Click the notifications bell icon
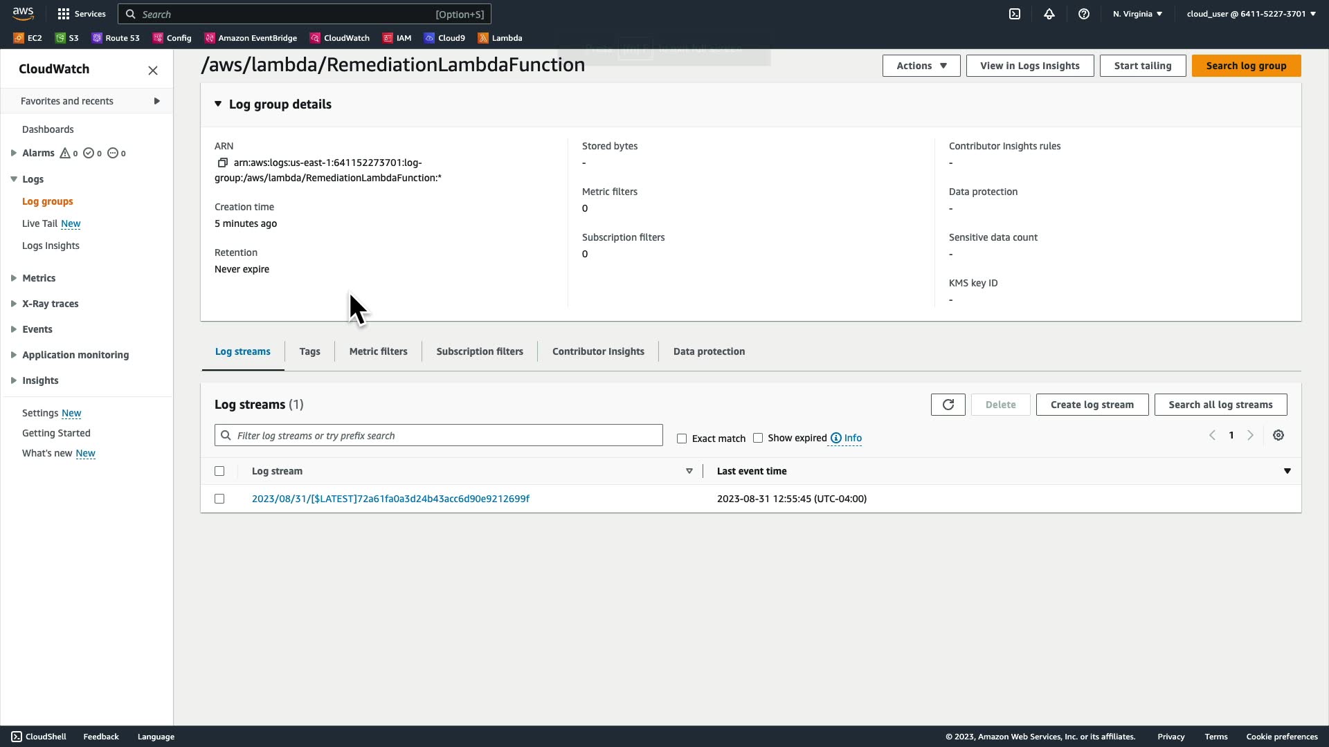Screen dimensions: 1329x747 click(x=1049, y=14)
